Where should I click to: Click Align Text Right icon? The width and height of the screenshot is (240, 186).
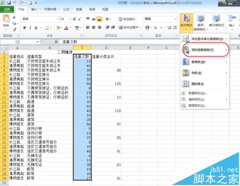pos(99,27)
